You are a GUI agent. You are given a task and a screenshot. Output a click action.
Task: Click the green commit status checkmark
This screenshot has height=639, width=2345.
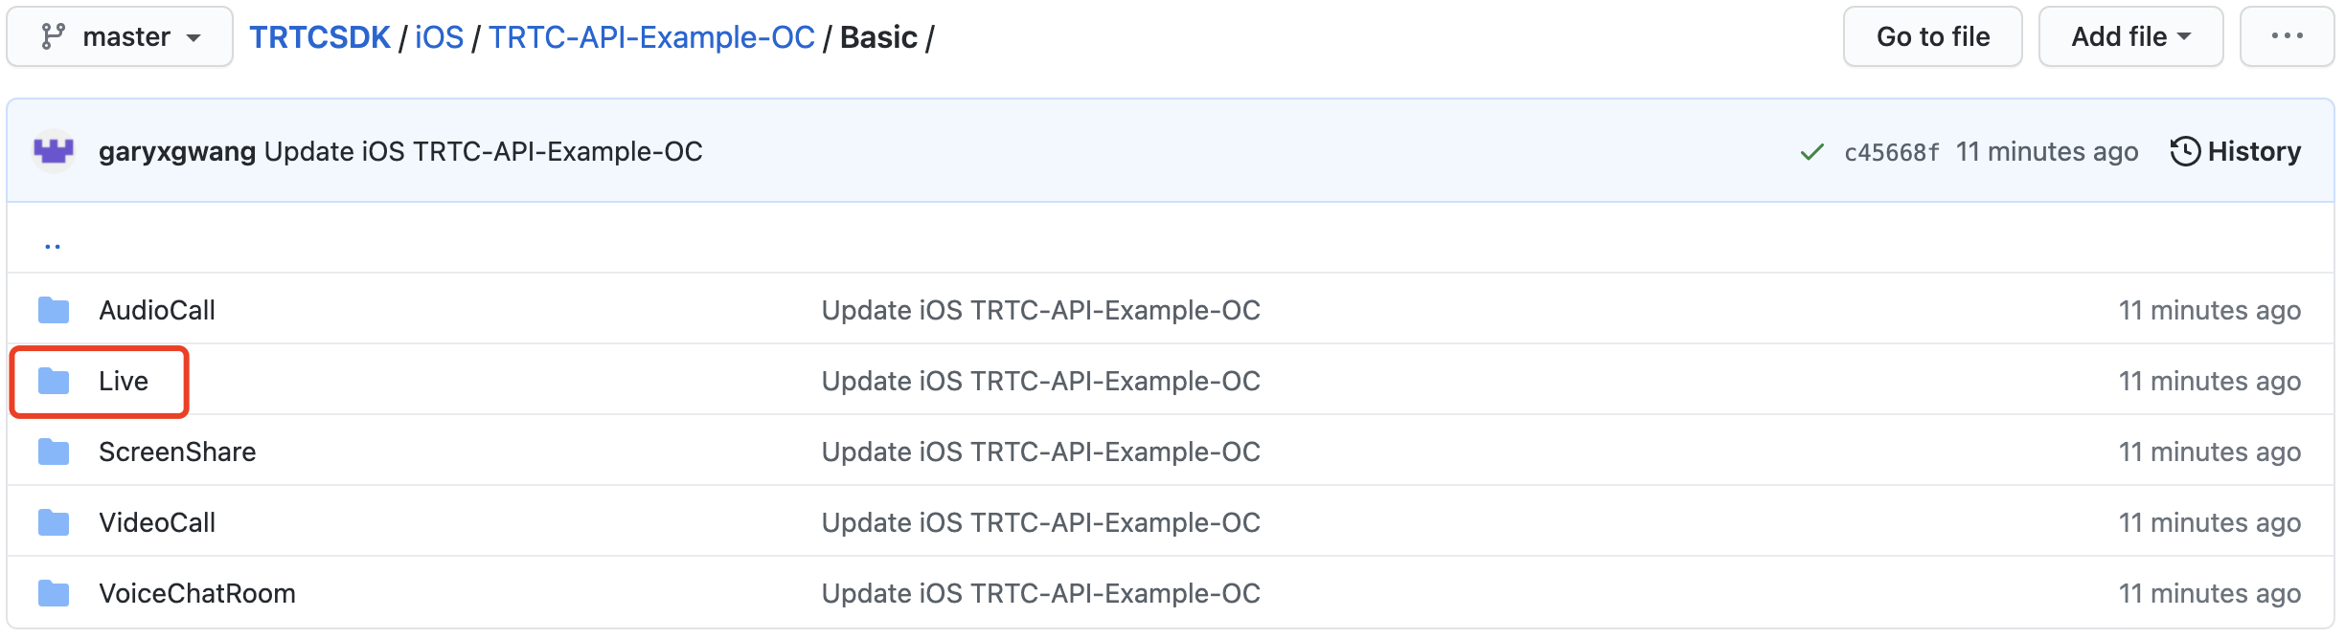pyautogui.click(x=1811, y=152)
